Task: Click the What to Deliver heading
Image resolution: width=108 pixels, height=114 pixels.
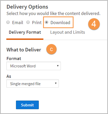Action: point(24,50)
